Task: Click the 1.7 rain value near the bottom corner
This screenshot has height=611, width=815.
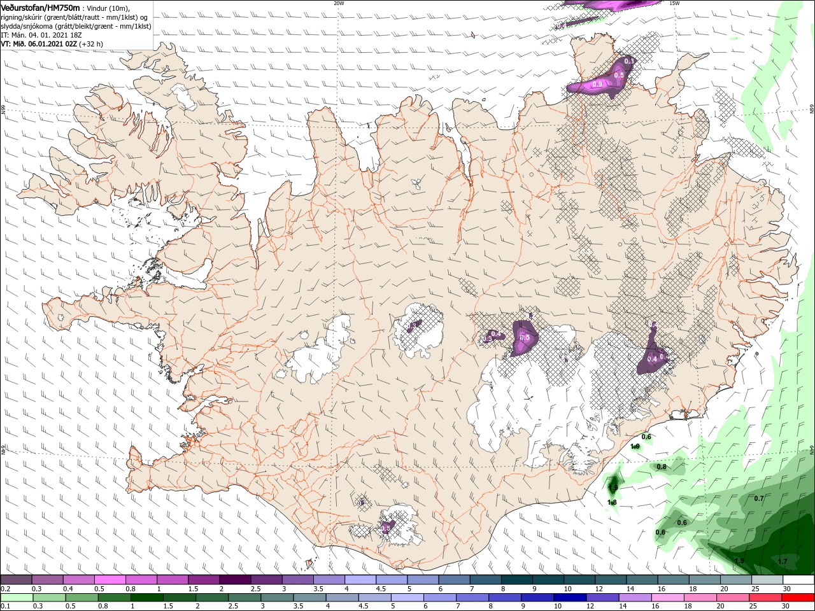Action: 783,561
